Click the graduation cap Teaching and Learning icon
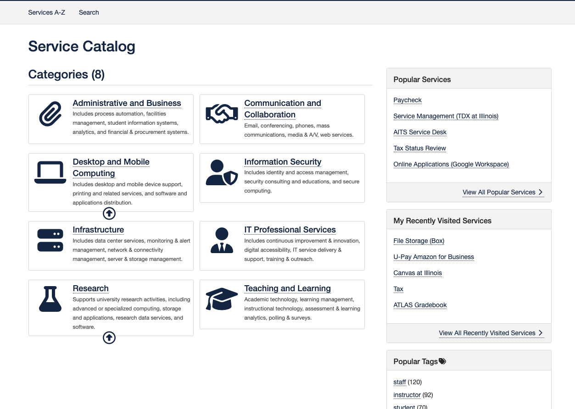The height and width of the screenshot is (409, 575). coord(222,299)
